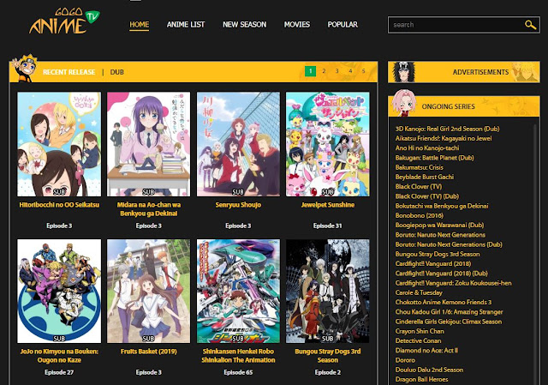Open Cinderella Girls Gekijou: Climax Season

coord(449,322)
